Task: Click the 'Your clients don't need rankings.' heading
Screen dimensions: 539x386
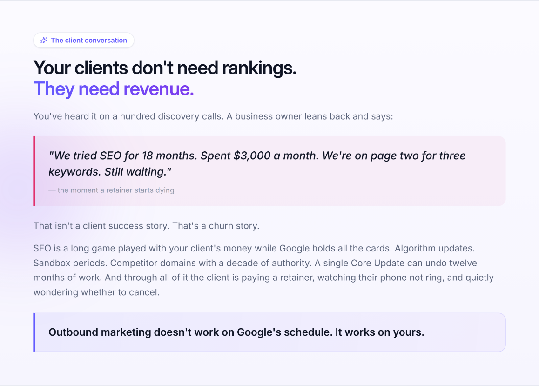Action: tap(165, 68)
